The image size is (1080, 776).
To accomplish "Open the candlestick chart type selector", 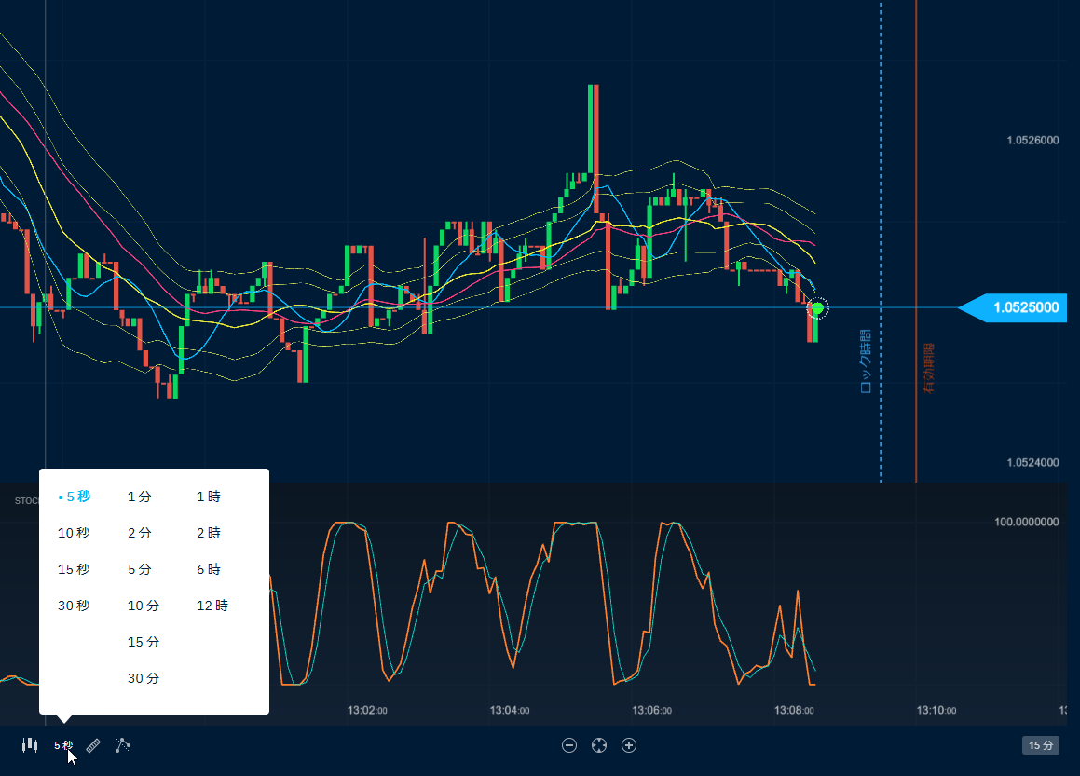I will (30, 745).
